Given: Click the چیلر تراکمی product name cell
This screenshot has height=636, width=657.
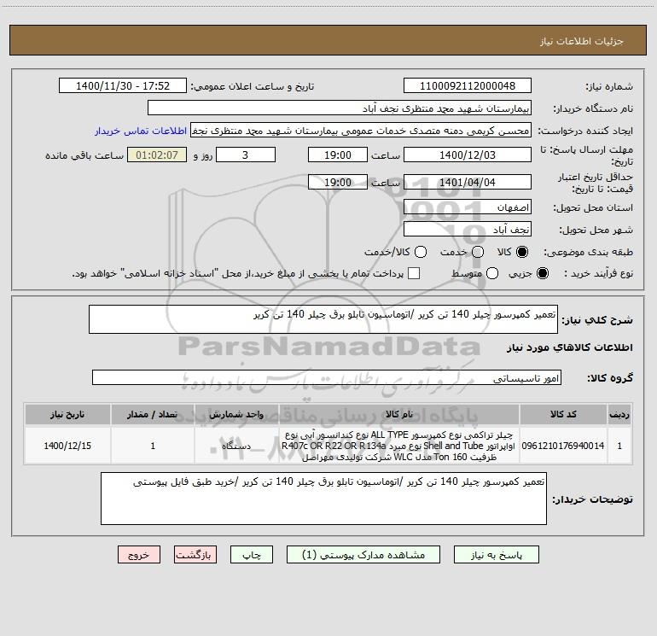Looking at the screenshot, I should click(399, 446).
